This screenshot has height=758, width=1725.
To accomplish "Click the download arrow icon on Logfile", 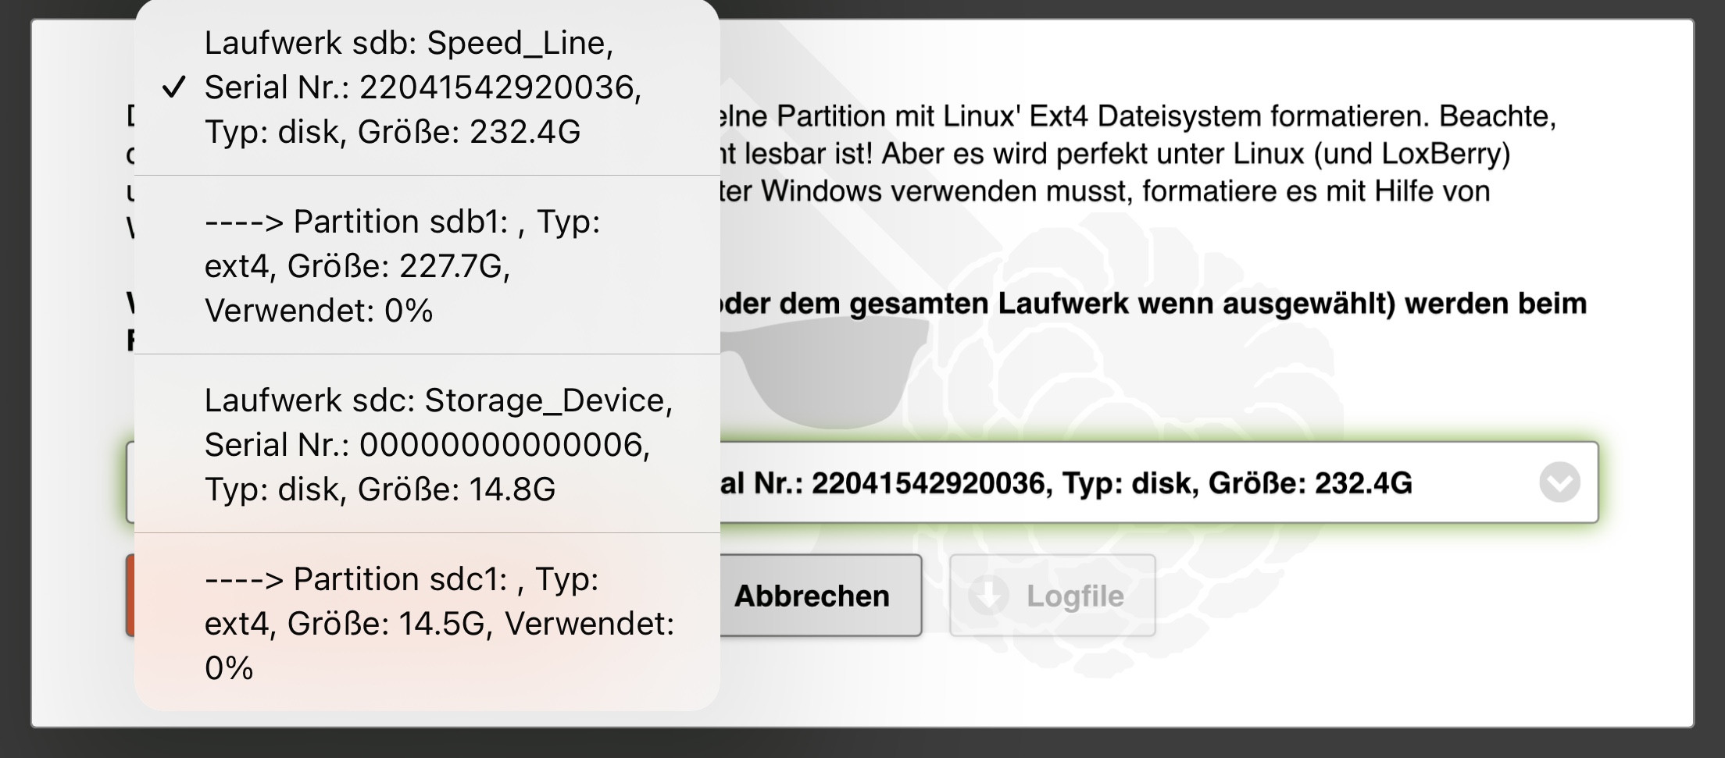I will pyautogui.click(x=988, y=596).
